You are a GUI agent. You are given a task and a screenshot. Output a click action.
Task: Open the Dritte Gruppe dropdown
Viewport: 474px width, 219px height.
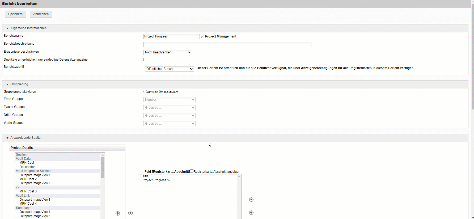click(170, 116)
